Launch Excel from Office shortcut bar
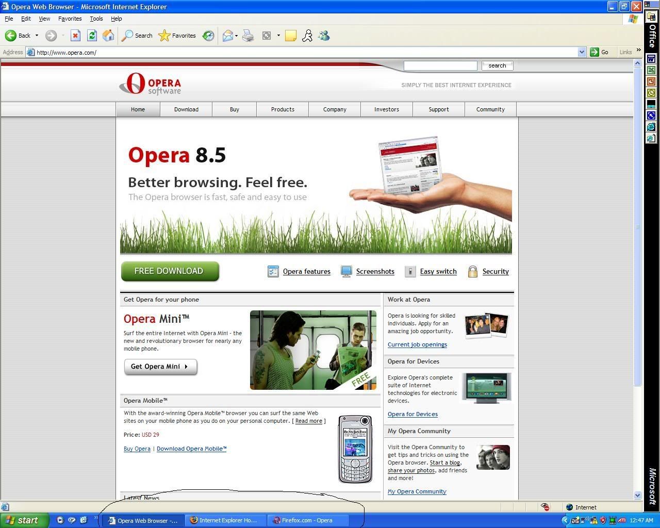The height and width of the screenshot is (528, 660). 651,70
